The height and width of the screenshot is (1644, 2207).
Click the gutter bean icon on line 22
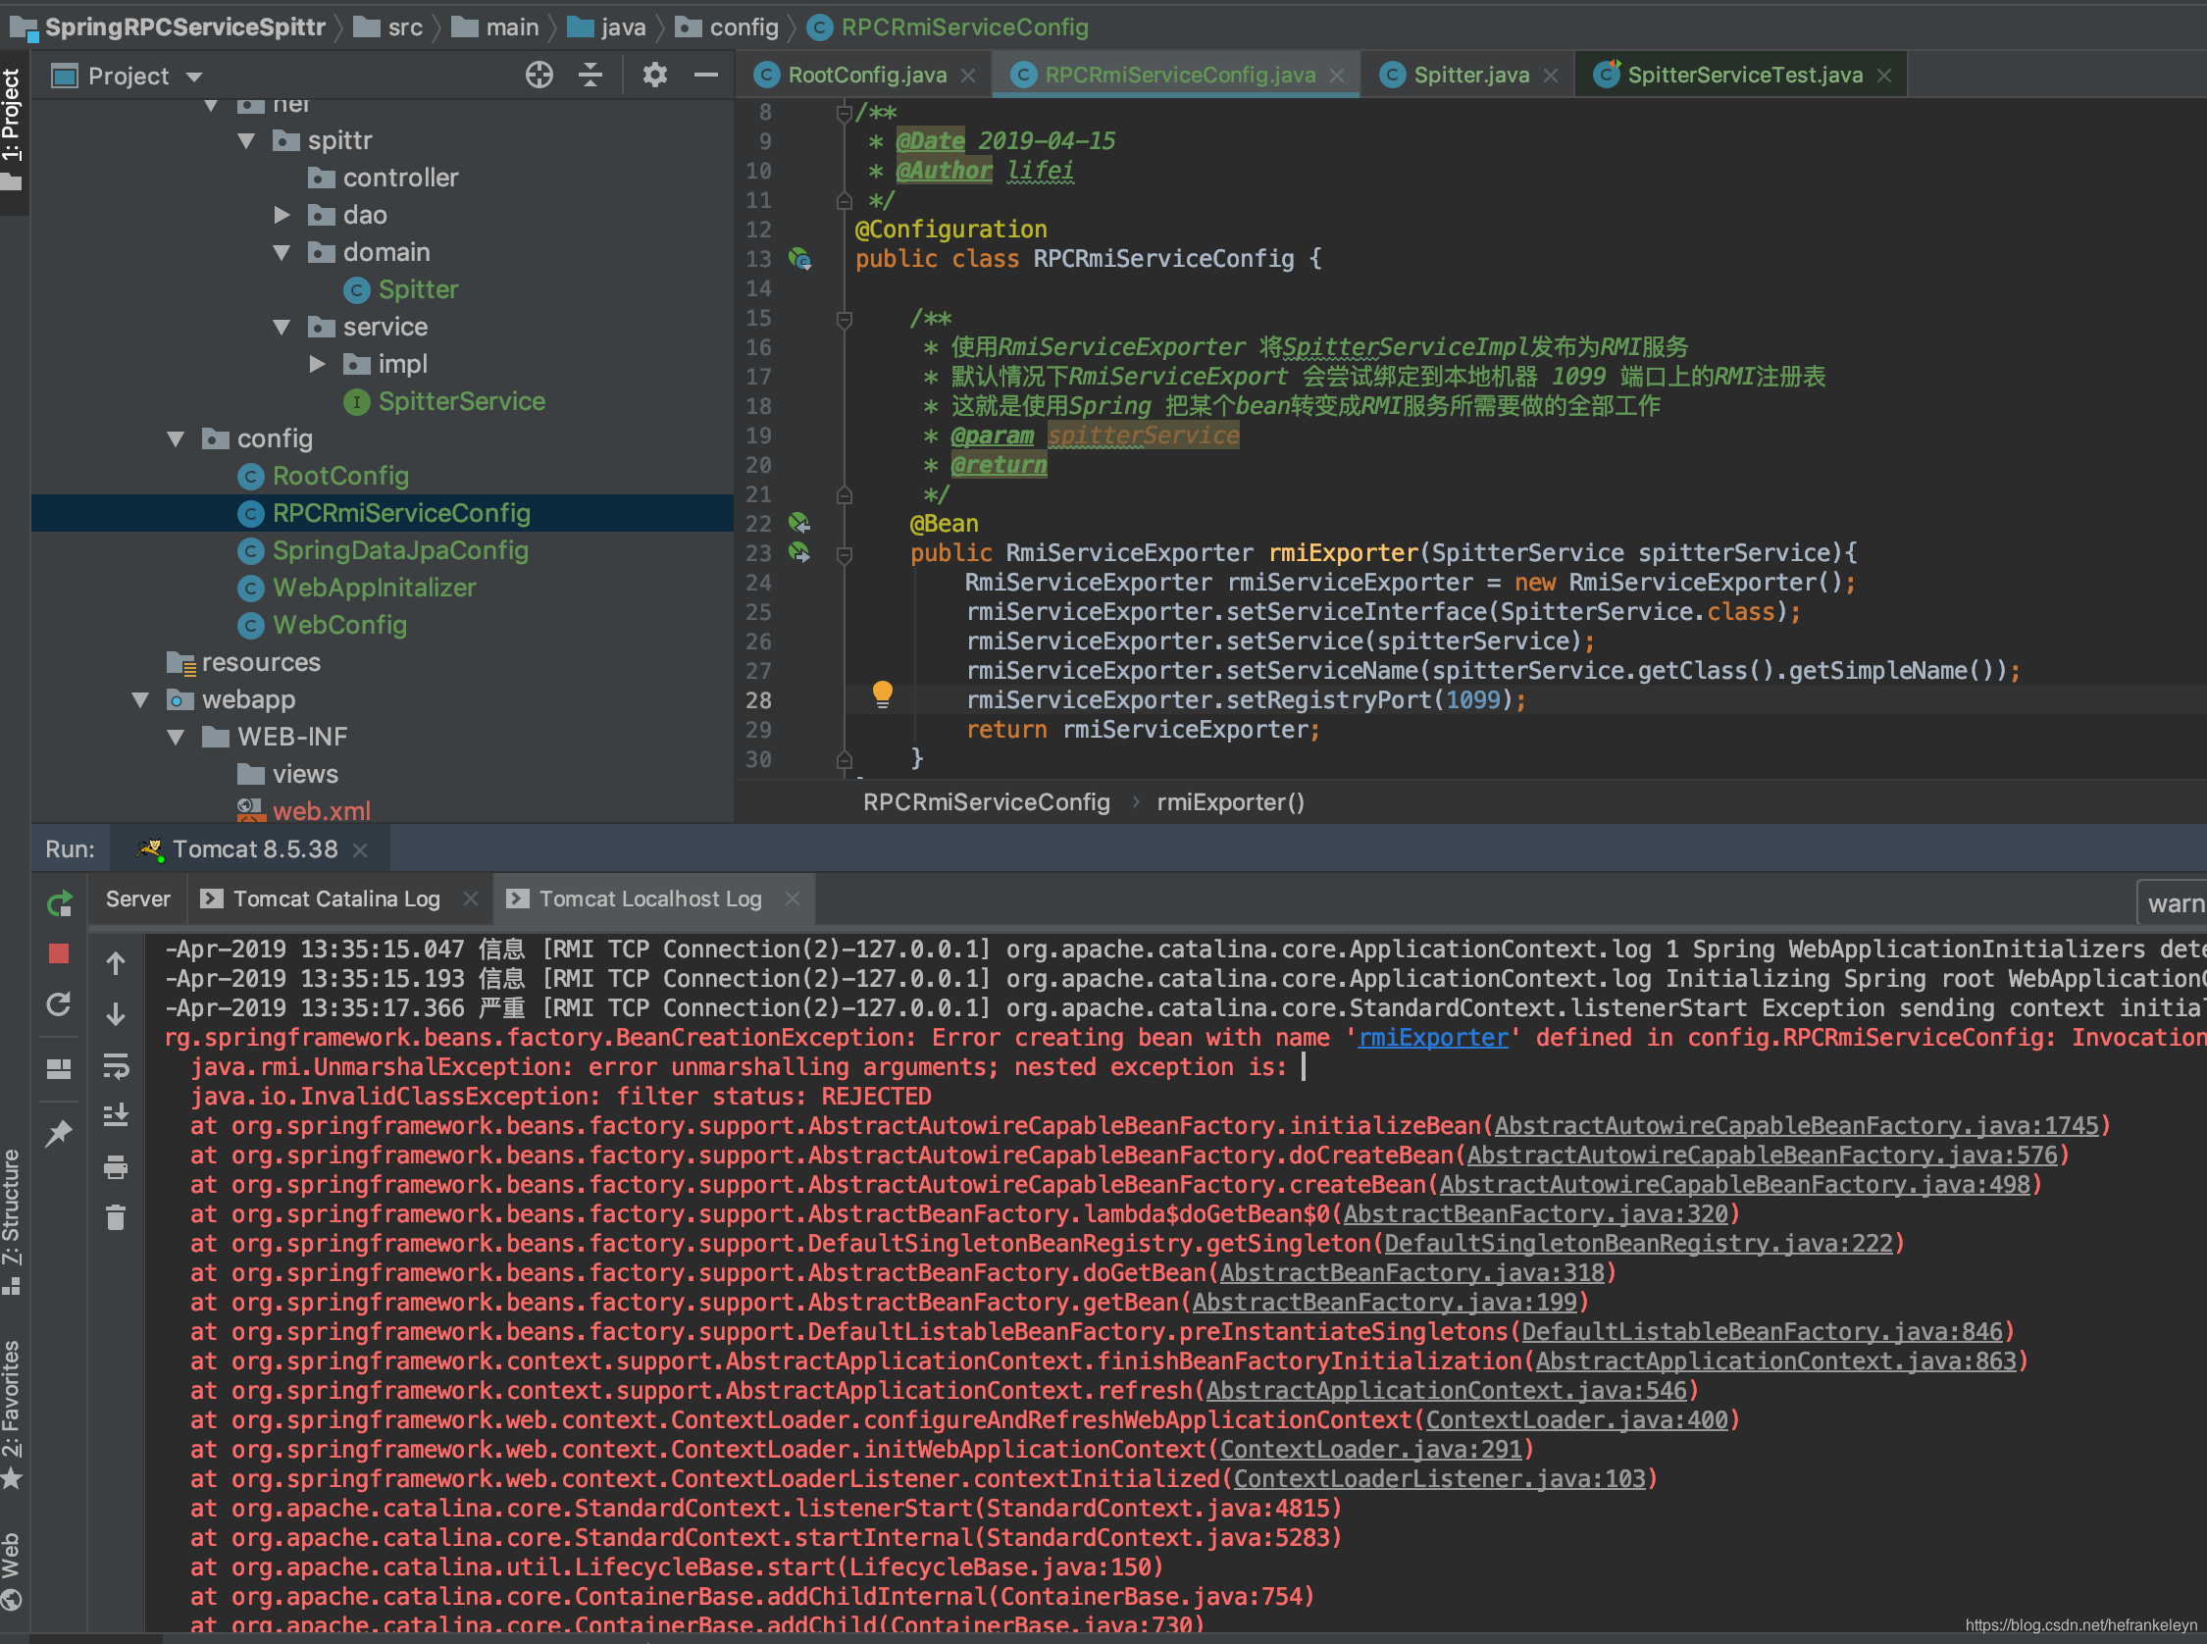pyautogui.click(x=800, y=524)
